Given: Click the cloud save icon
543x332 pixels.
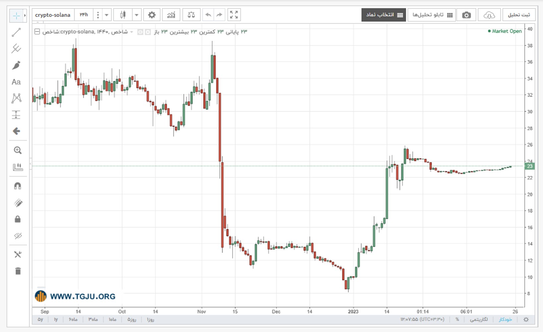Looking at the screenshot, I should coord(489,15).
